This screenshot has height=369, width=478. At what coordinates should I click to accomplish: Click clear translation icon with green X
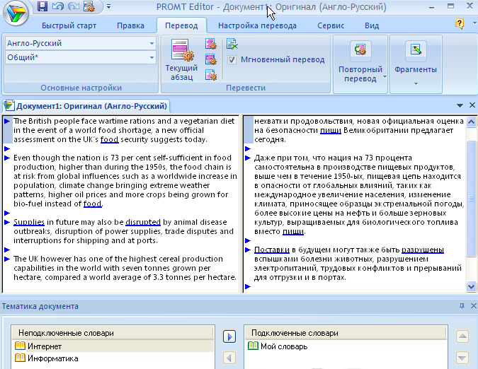point(232,44)
